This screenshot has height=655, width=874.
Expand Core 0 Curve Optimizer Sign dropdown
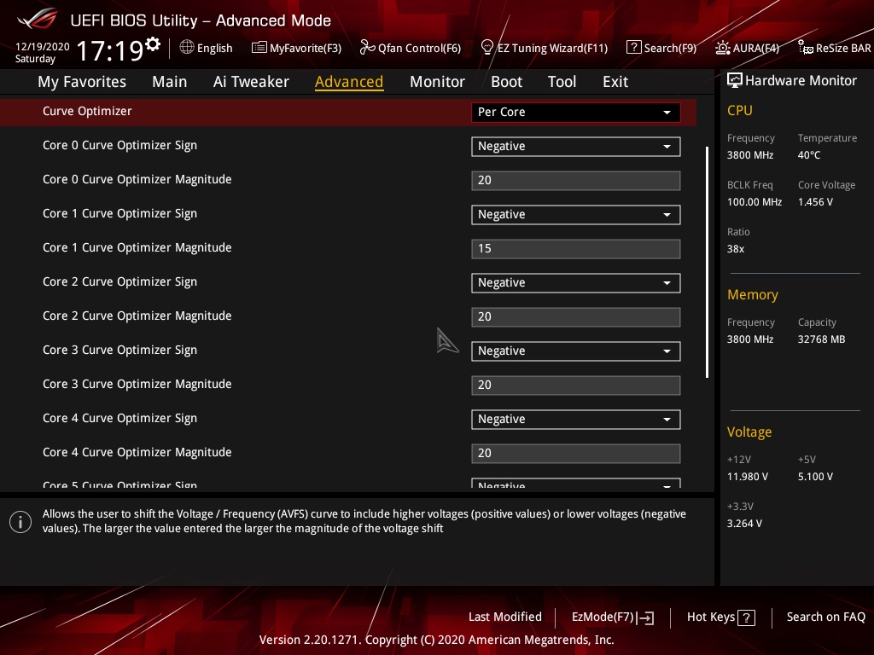[575, 147]
